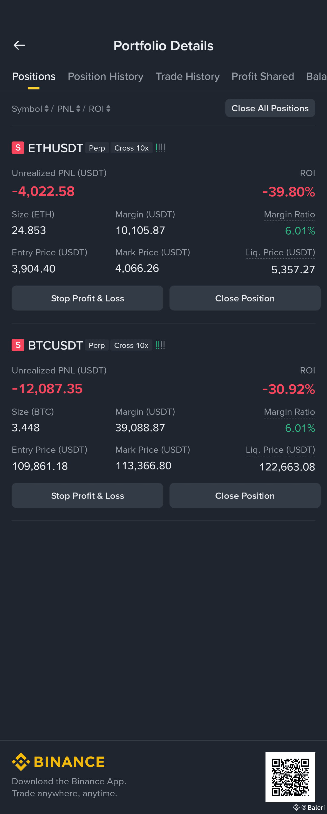
Task: Tap the BTCUSDT ADL indicator bars
Action: point(160,345)
